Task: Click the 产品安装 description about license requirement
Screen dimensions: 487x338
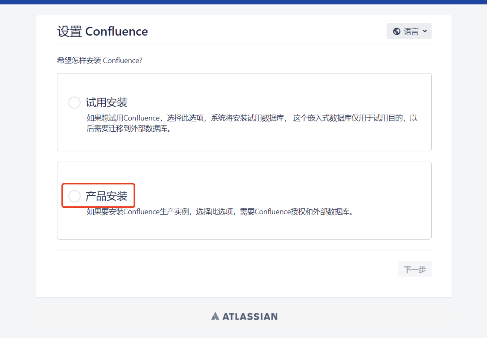Action: point(220,212)
